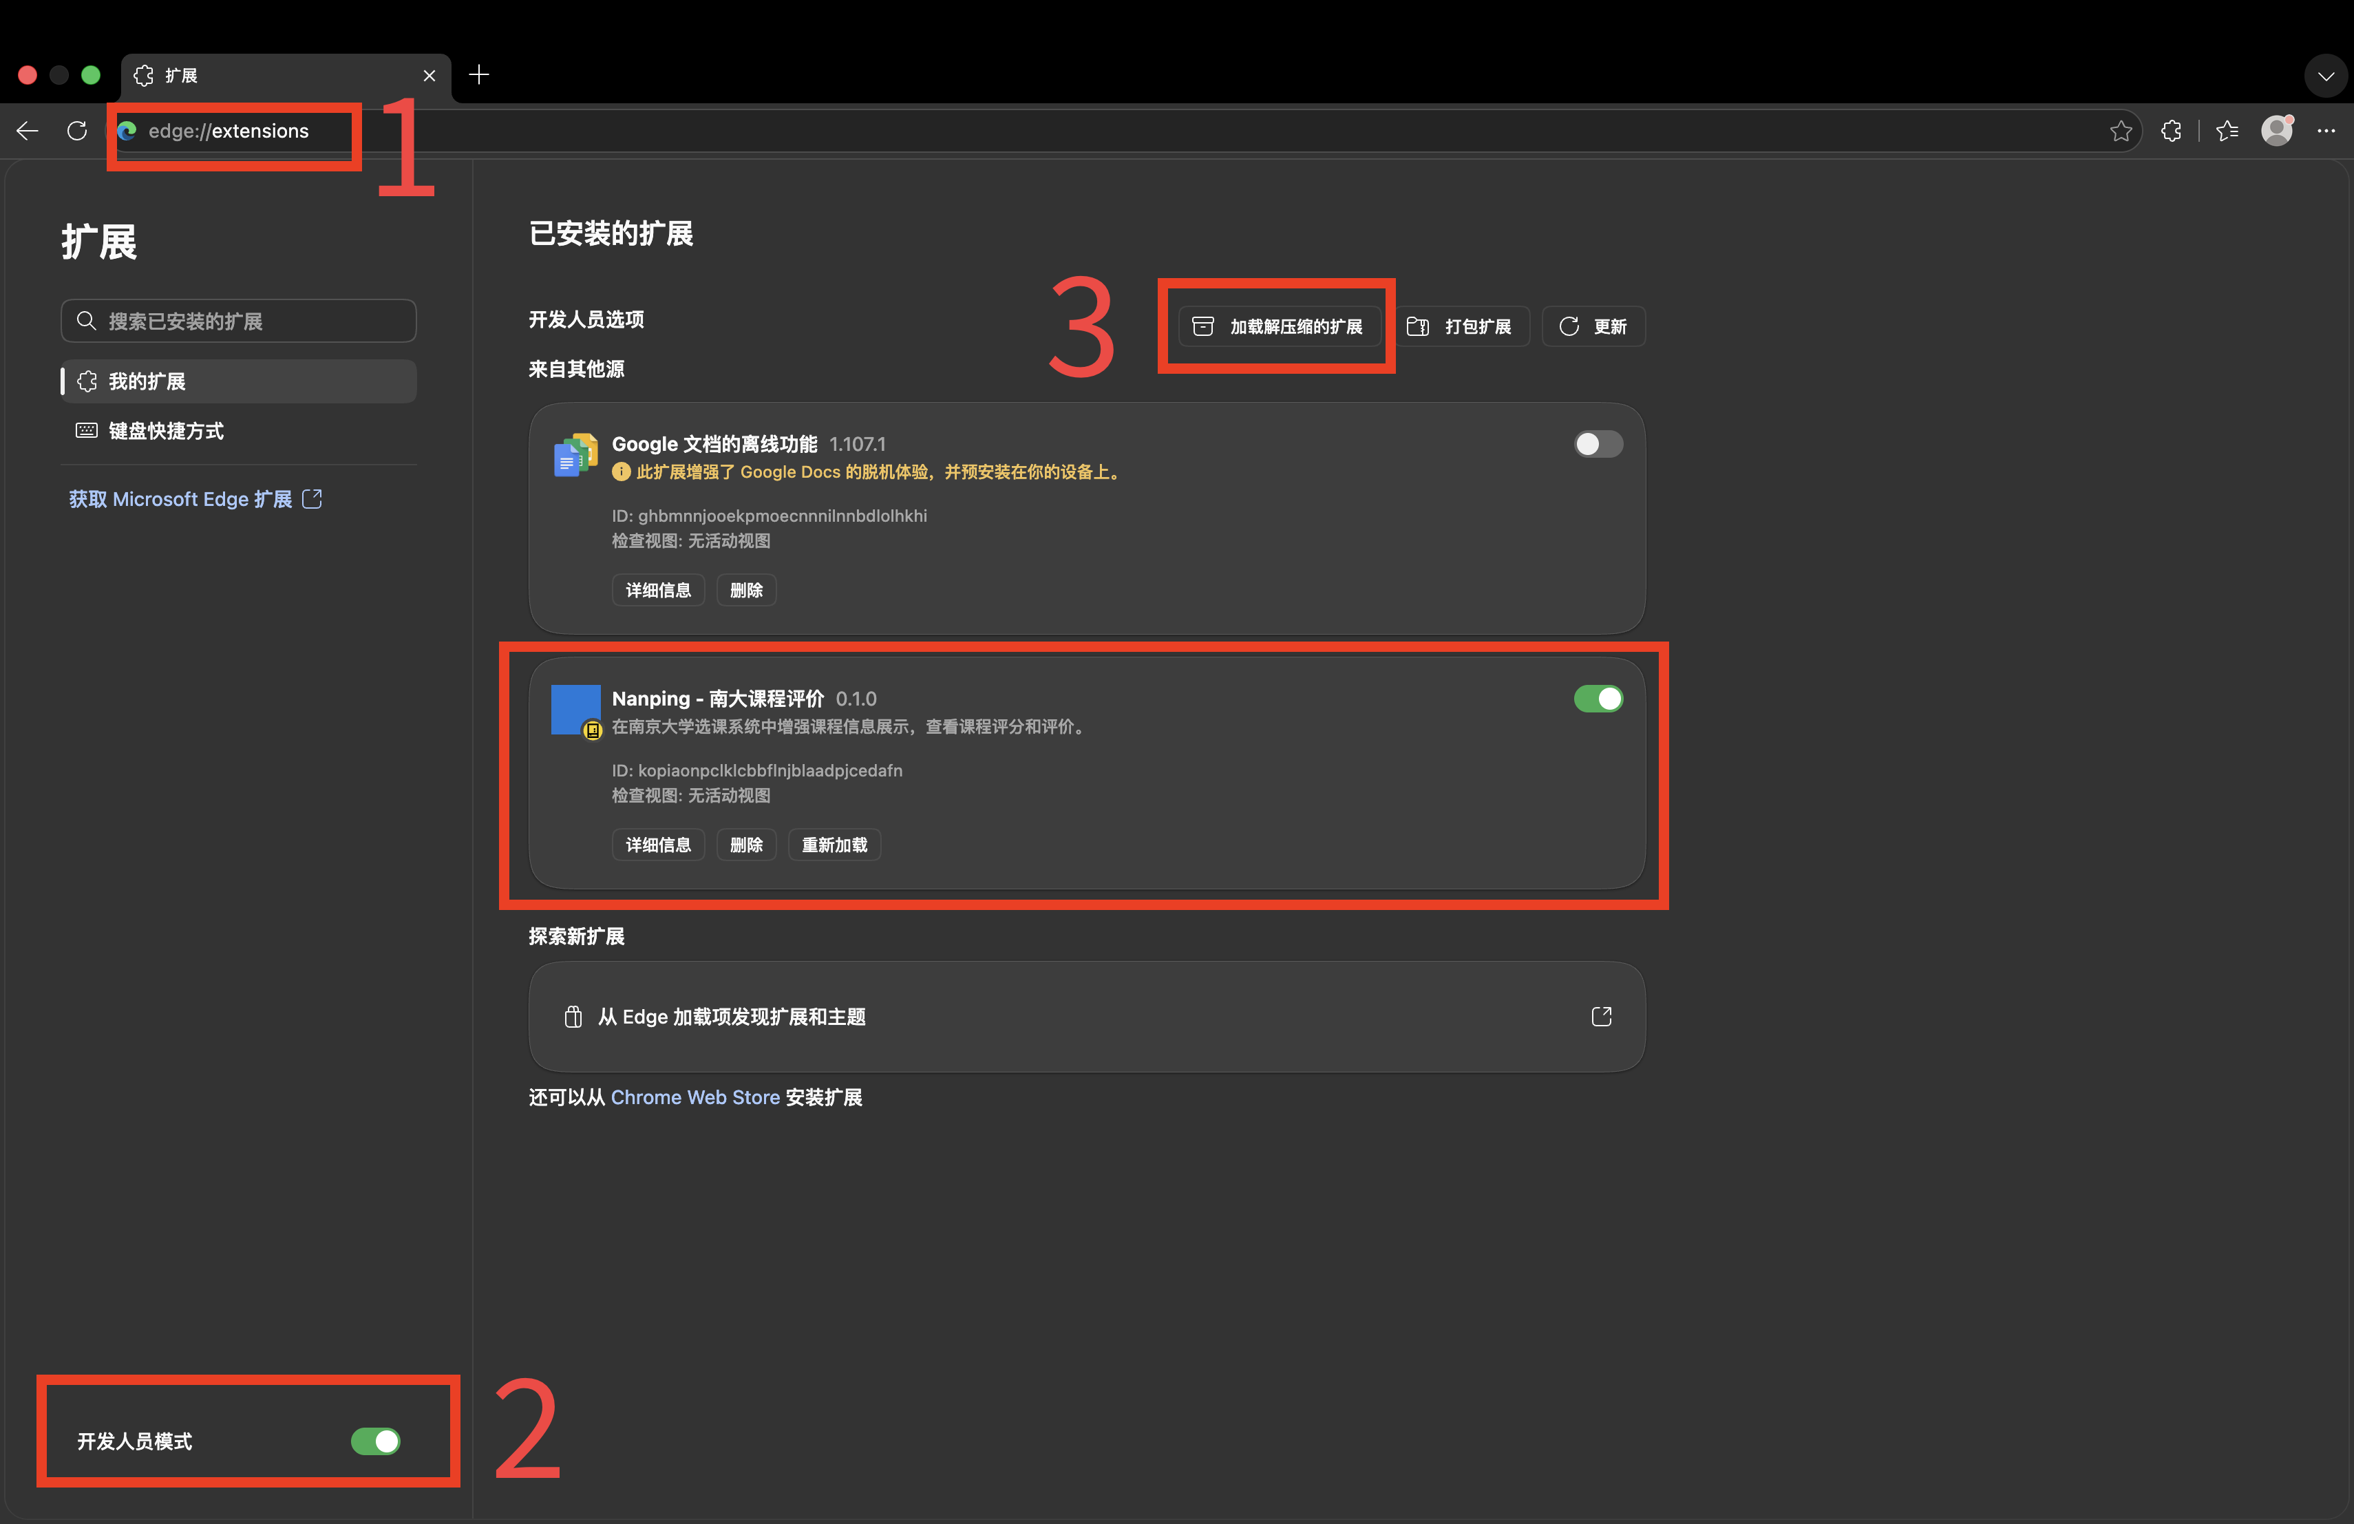
Task: Open the profile avatar menu
Action: 2277,131
